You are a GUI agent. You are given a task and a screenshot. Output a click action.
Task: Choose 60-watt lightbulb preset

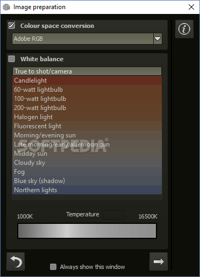click(x=87, y=90)
